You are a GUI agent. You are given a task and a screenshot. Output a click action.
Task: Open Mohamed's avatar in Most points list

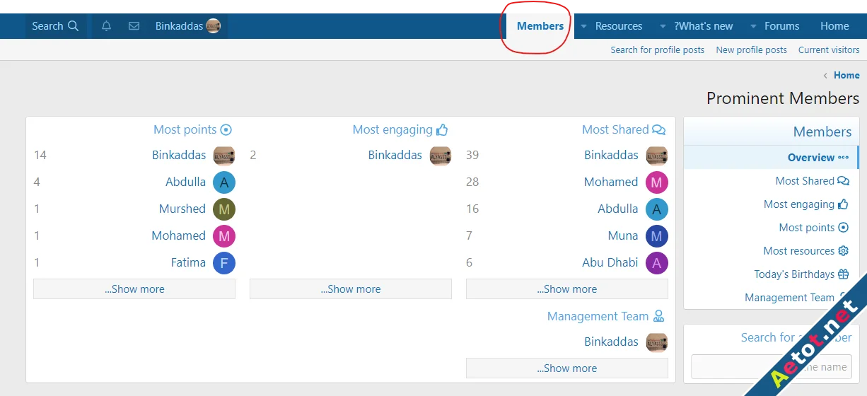click(x=224, y=236)
